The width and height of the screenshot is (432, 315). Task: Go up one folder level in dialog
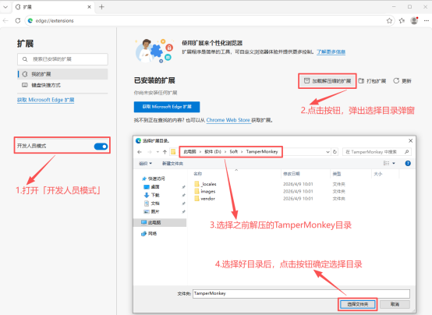165,152
